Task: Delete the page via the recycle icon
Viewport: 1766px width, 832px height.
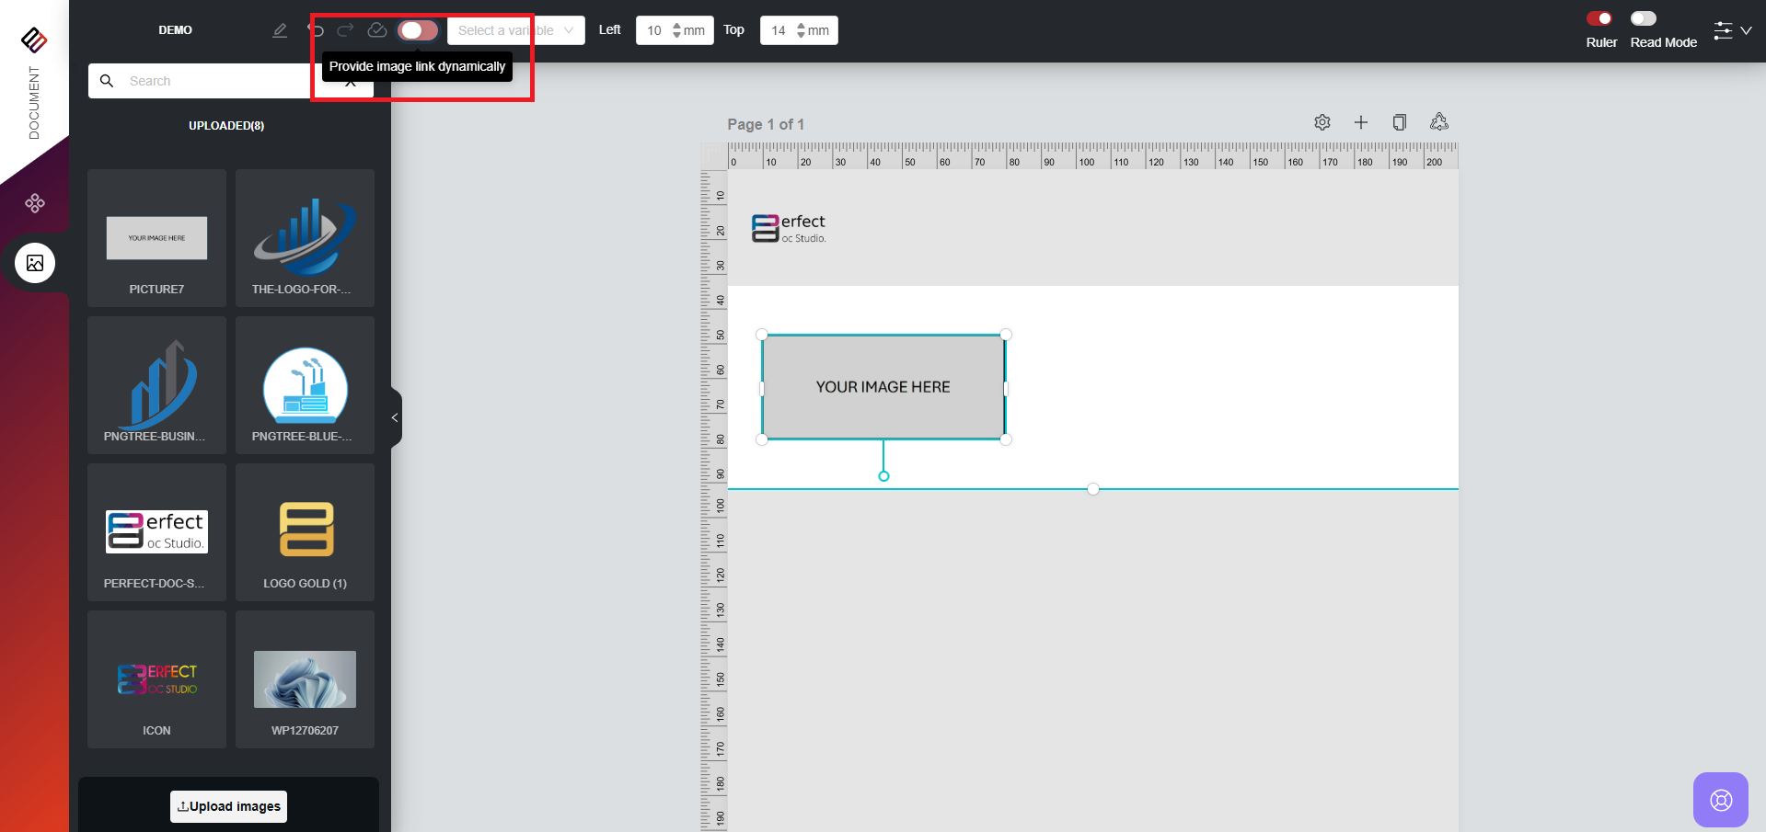Action: [1439, 121]
